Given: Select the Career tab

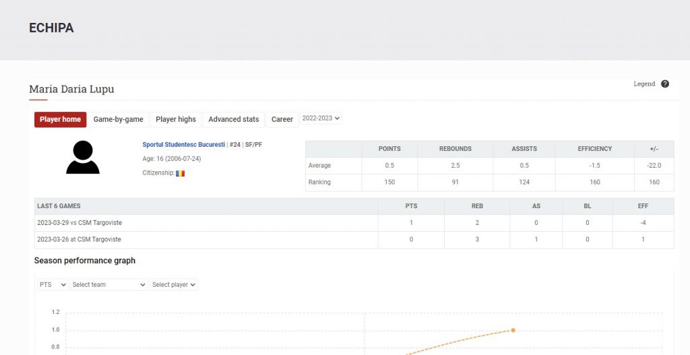Looking at the screenshot, I should (282, 119).
